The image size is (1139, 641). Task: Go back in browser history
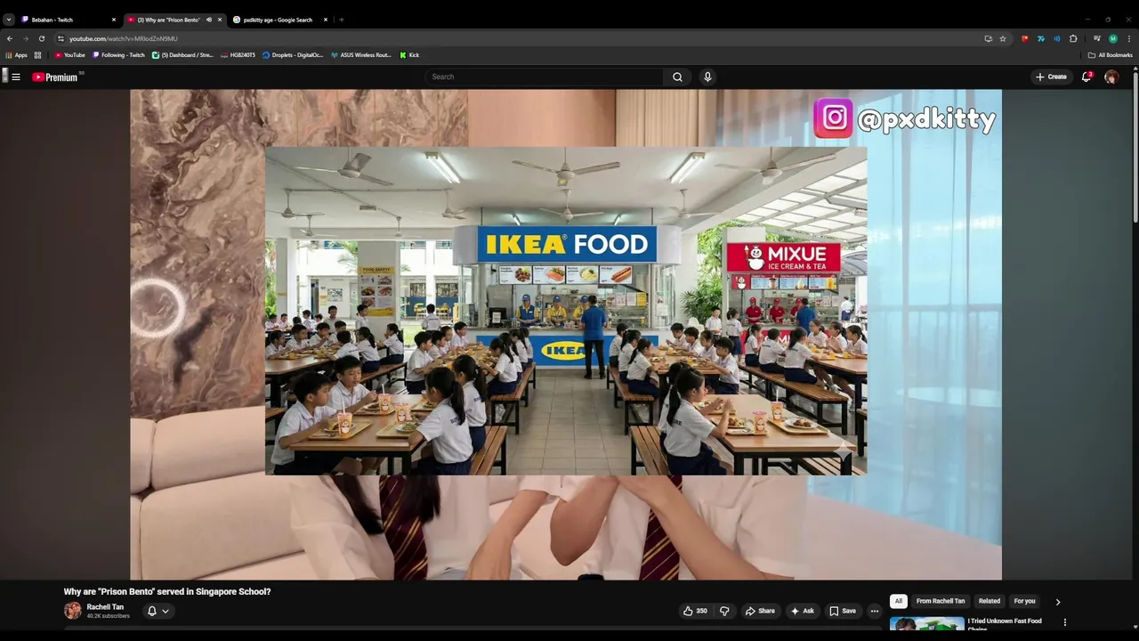(x=10, y=38)
